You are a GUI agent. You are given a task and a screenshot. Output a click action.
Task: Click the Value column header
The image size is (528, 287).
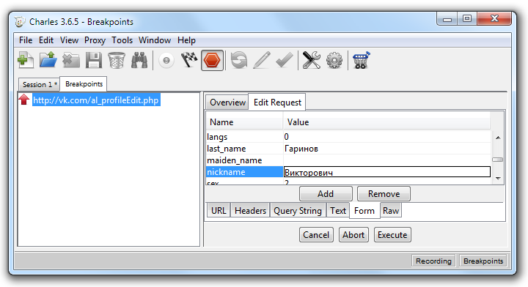[386, 122]
